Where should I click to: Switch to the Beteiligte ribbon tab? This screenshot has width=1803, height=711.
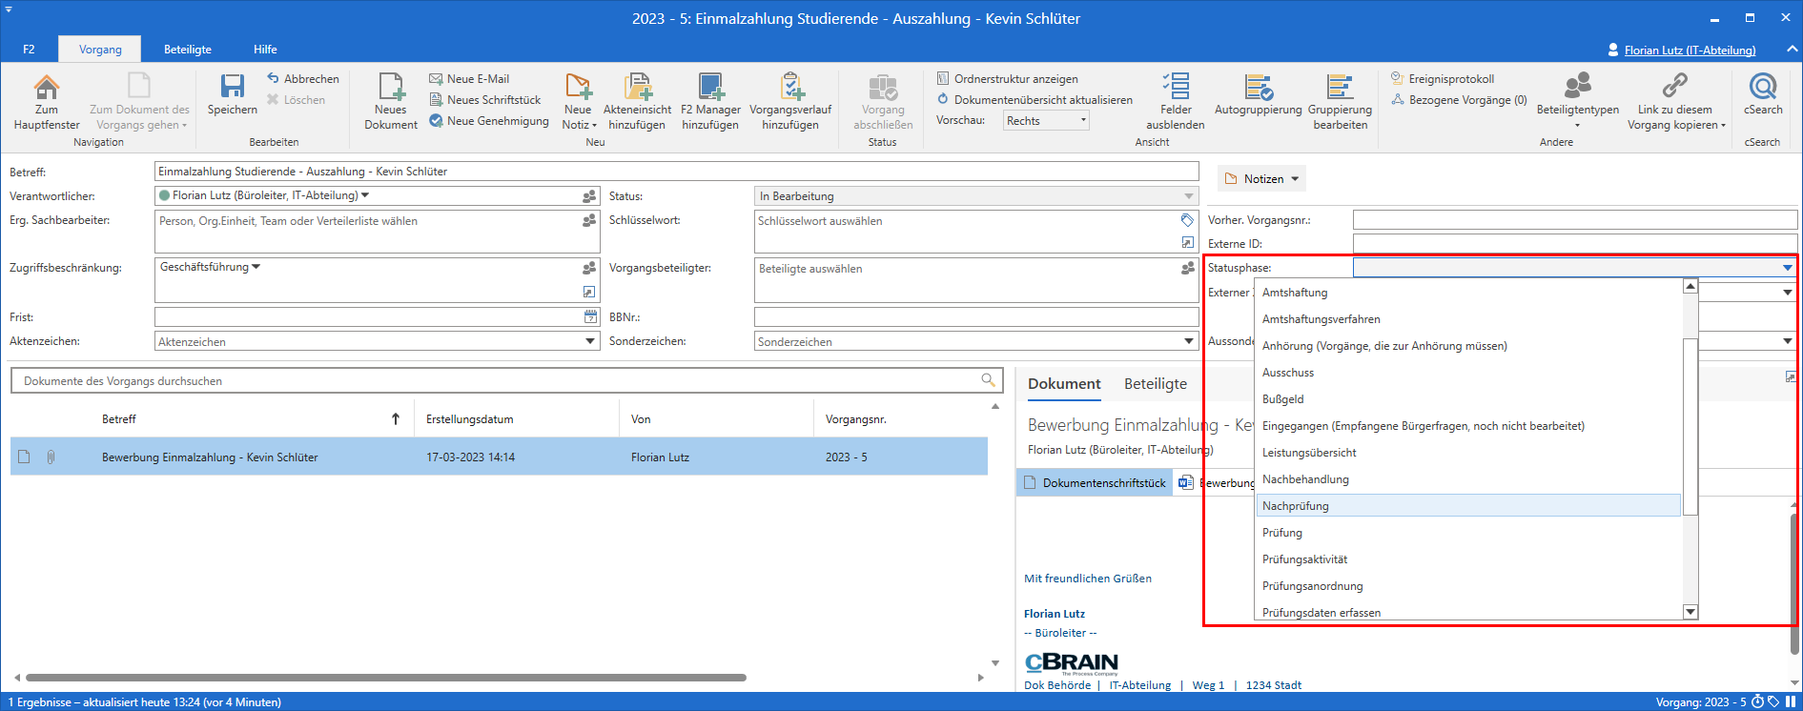click(188, 50)
